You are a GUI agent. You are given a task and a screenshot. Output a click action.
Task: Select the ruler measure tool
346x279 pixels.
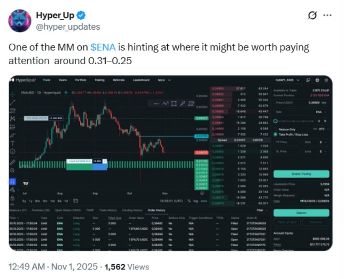coord(13,162)
